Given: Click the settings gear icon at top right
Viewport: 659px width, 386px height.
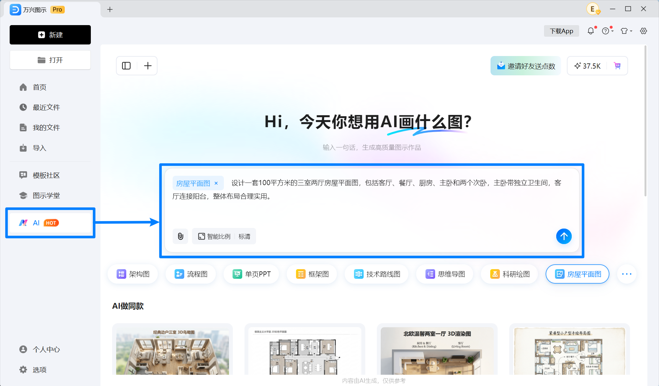Looking at the screenshot, I should [644, 31].
